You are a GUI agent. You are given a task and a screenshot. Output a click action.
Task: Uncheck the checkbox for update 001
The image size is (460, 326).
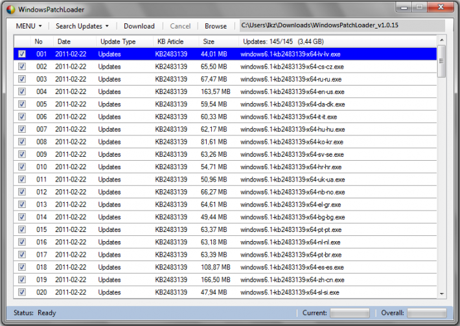pos(22,54)
